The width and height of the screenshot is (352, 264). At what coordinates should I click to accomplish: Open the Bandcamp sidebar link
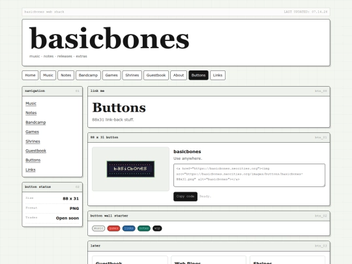tap(36, 123)
